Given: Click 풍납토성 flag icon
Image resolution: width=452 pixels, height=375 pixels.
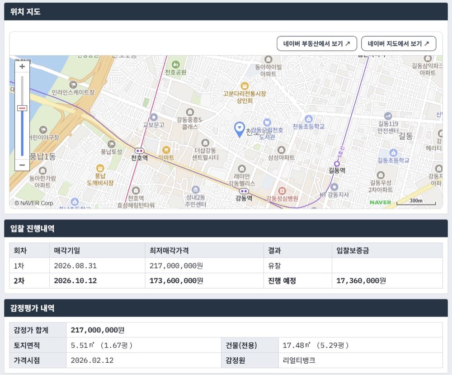Looking at the screenshot, I should coord(111,144).
